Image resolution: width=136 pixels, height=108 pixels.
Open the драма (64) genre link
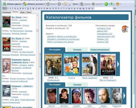102,31
